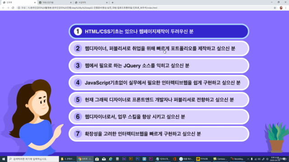Viewport: 289px width, 162px height.
Task: Click the browser forward arrow
Action: [8, 8]
